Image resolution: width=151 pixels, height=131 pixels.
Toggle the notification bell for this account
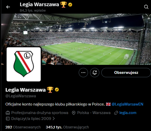tap(95, 73)
